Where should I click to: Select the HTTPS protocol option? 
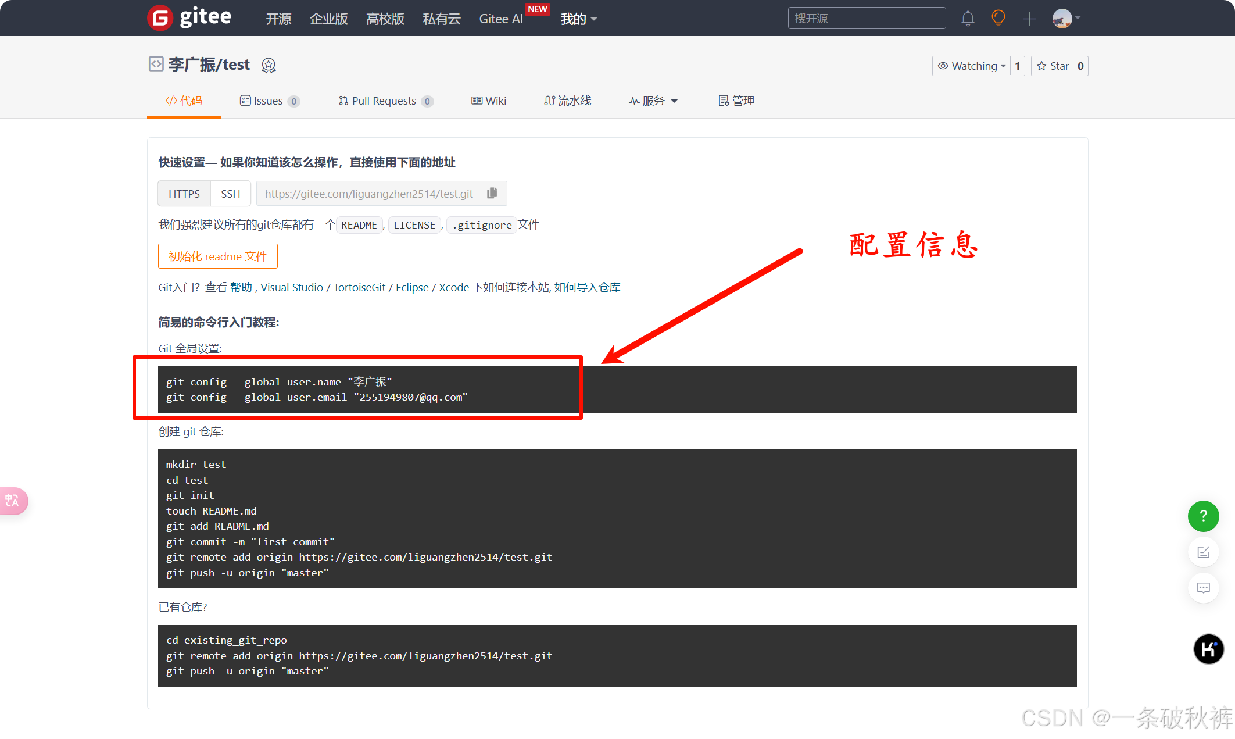click(x=184, y=194)
